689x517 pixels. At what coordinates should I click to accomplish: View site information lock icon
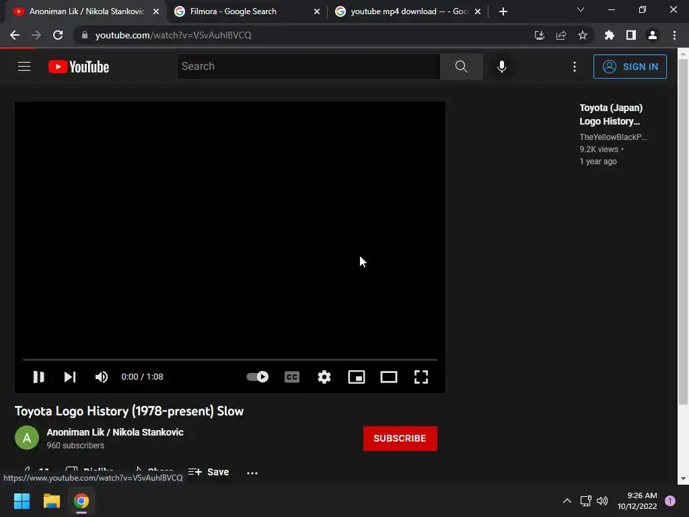85,35
